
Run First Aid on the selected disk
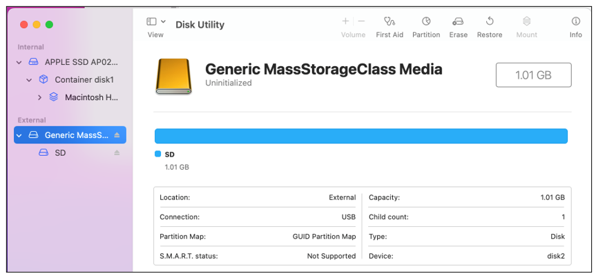tap(390, 21)
